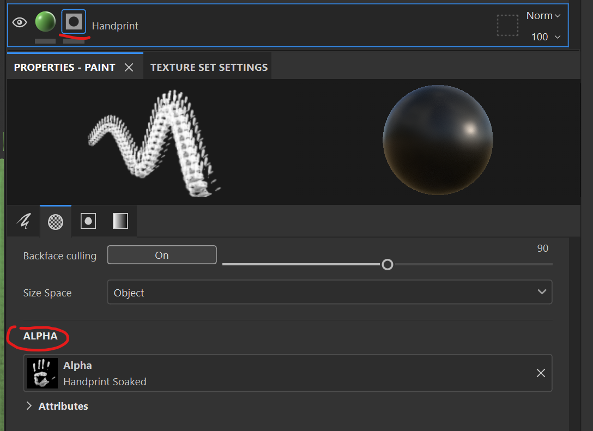This screenshot has width=593, height=431.
Task: Toggle visibility eye of Handprint layer
Action: (x=20, y=23)
